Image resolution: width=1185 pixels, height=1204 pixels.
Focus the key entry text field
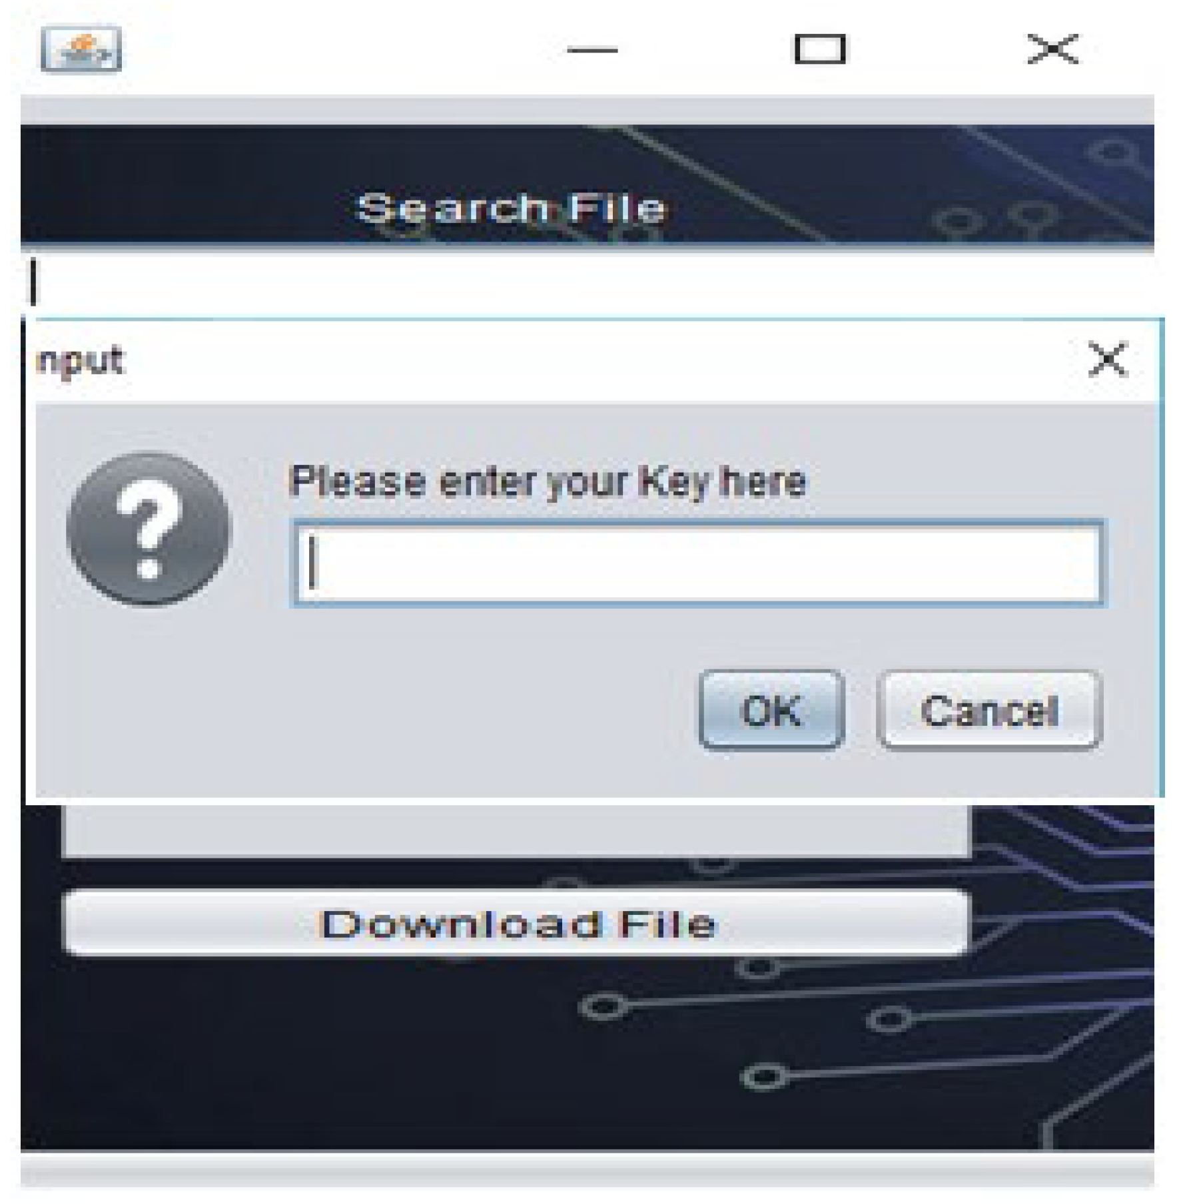[699, 563]
